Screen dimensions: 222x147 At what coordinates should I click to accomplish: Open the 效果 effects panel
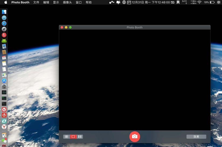pyautogui.click(x=196, y=137)
